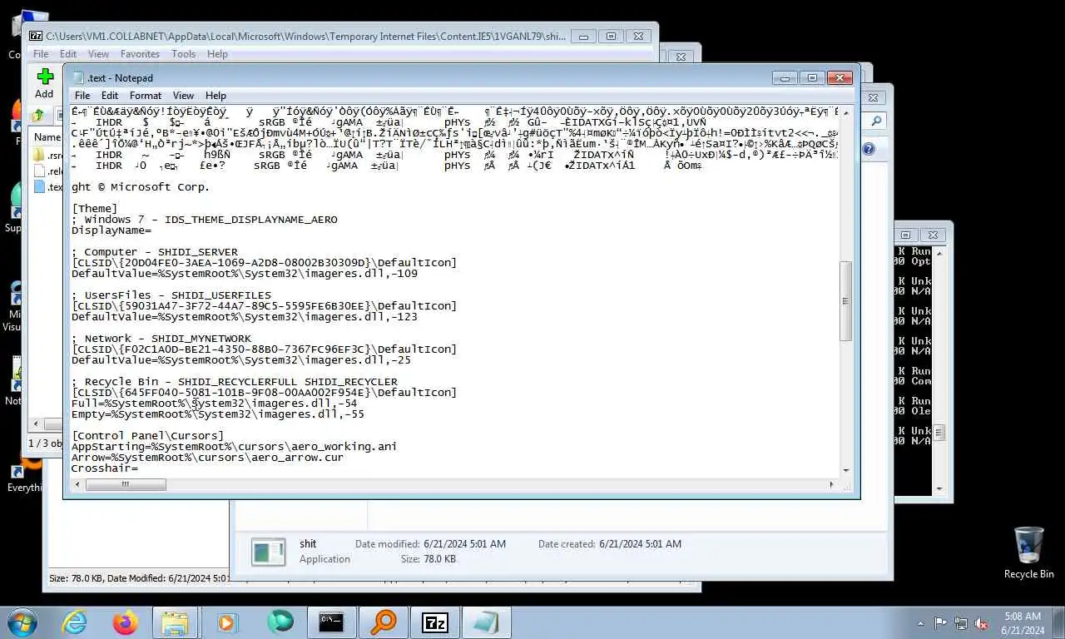Viewport: 1065px width, 639px height.
Task: Open the 7-Zip Tools menu
Action: pyautogui.click(x=183, y=54)
